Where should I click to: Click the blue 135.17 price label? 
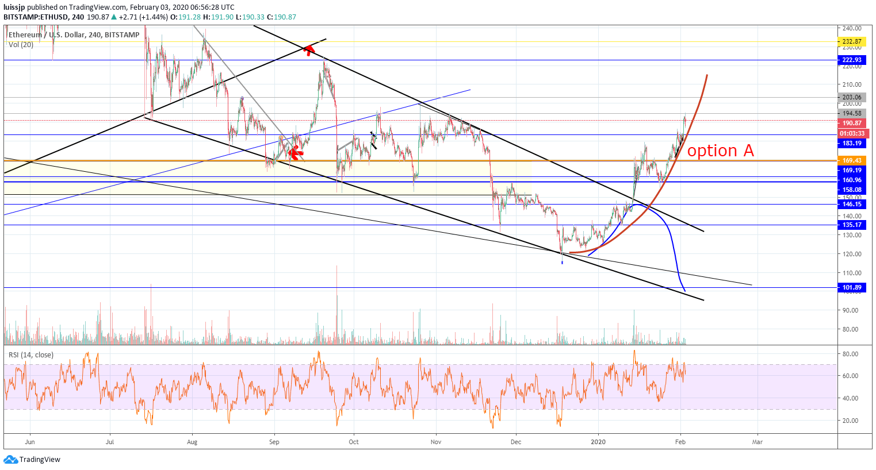[851, 225]
